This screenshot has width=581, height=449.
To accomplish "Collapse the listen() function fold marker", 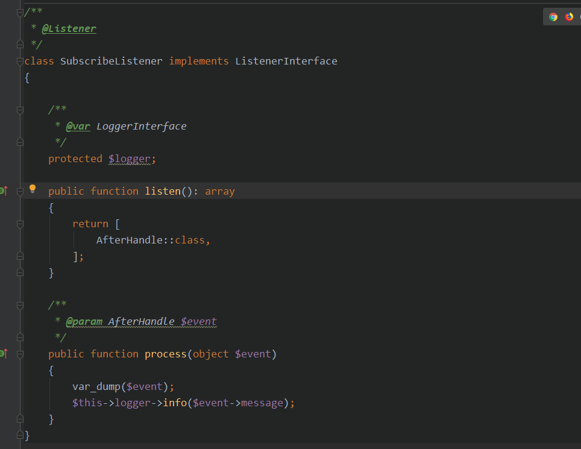I will coord(20,192).
